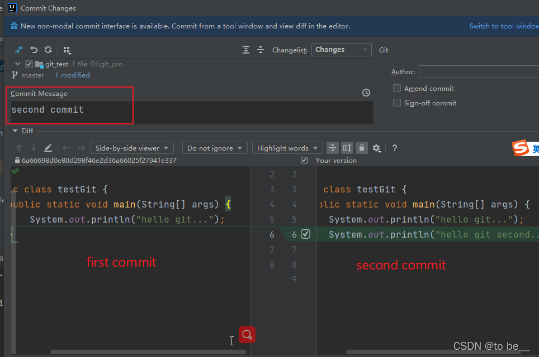Click the revision hash 6a66698d0e80 text
This screenshot has height=357, width=539.
[x=99, y=161]
